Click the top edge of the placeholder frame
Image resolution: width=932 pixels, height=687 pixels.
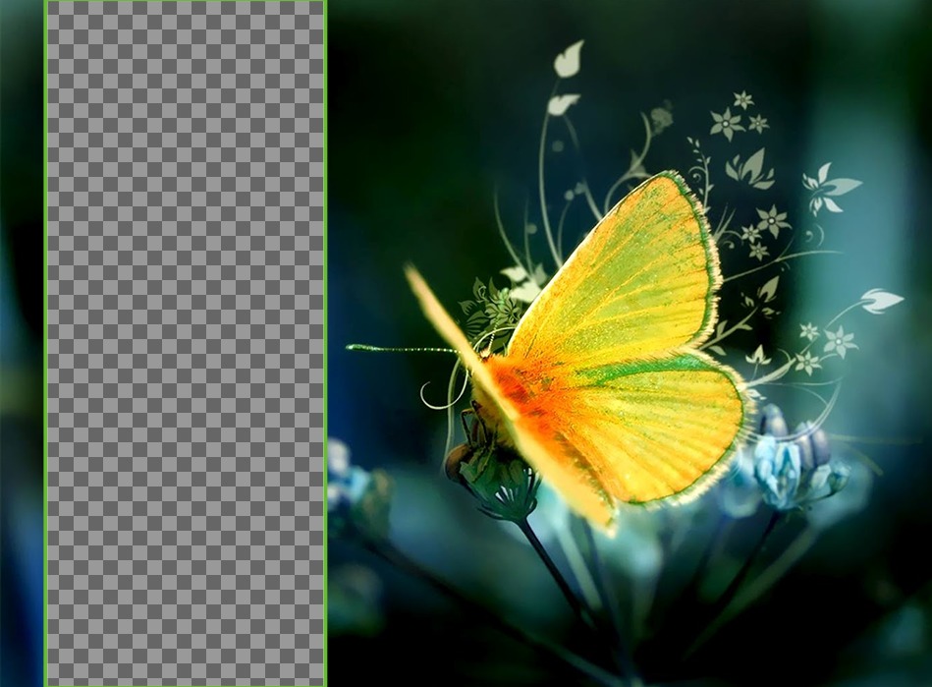[x=185, y=3]
